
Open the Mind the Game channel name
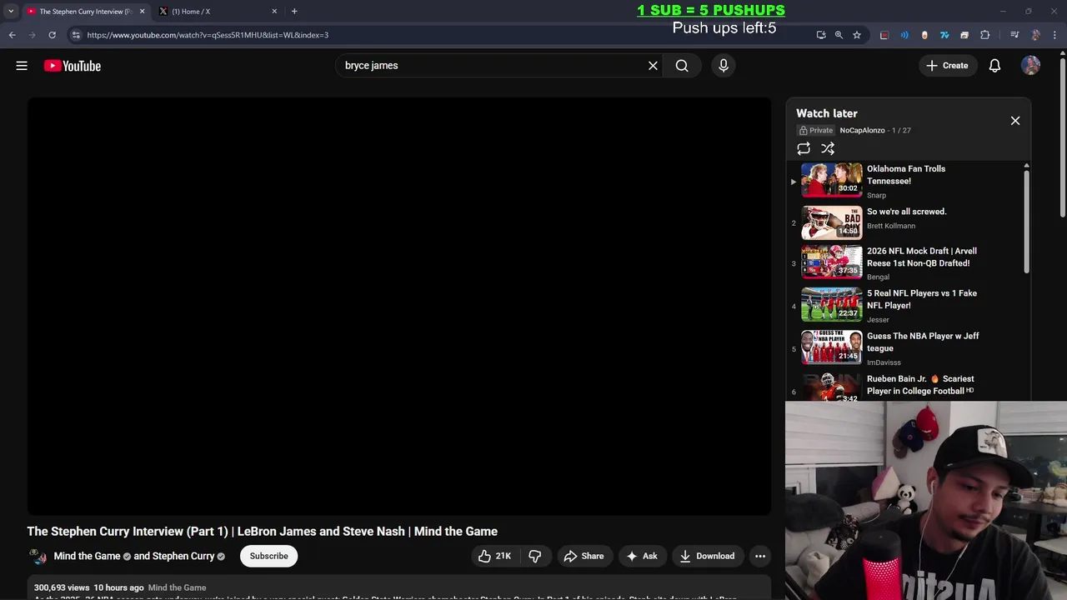tap(88, 556)
